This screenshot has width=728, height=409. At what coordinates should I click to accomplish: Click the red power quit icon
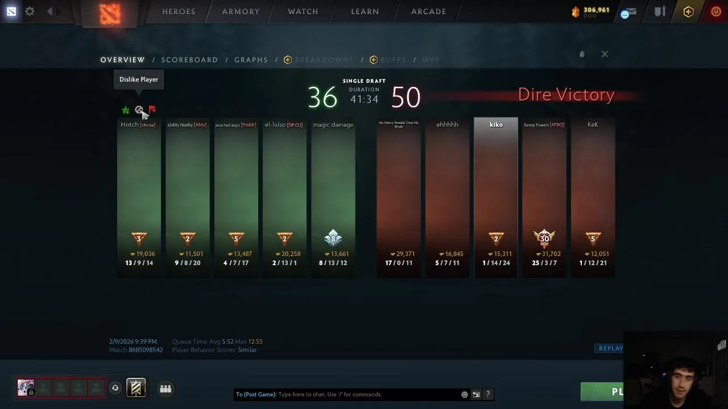(716, 11)
